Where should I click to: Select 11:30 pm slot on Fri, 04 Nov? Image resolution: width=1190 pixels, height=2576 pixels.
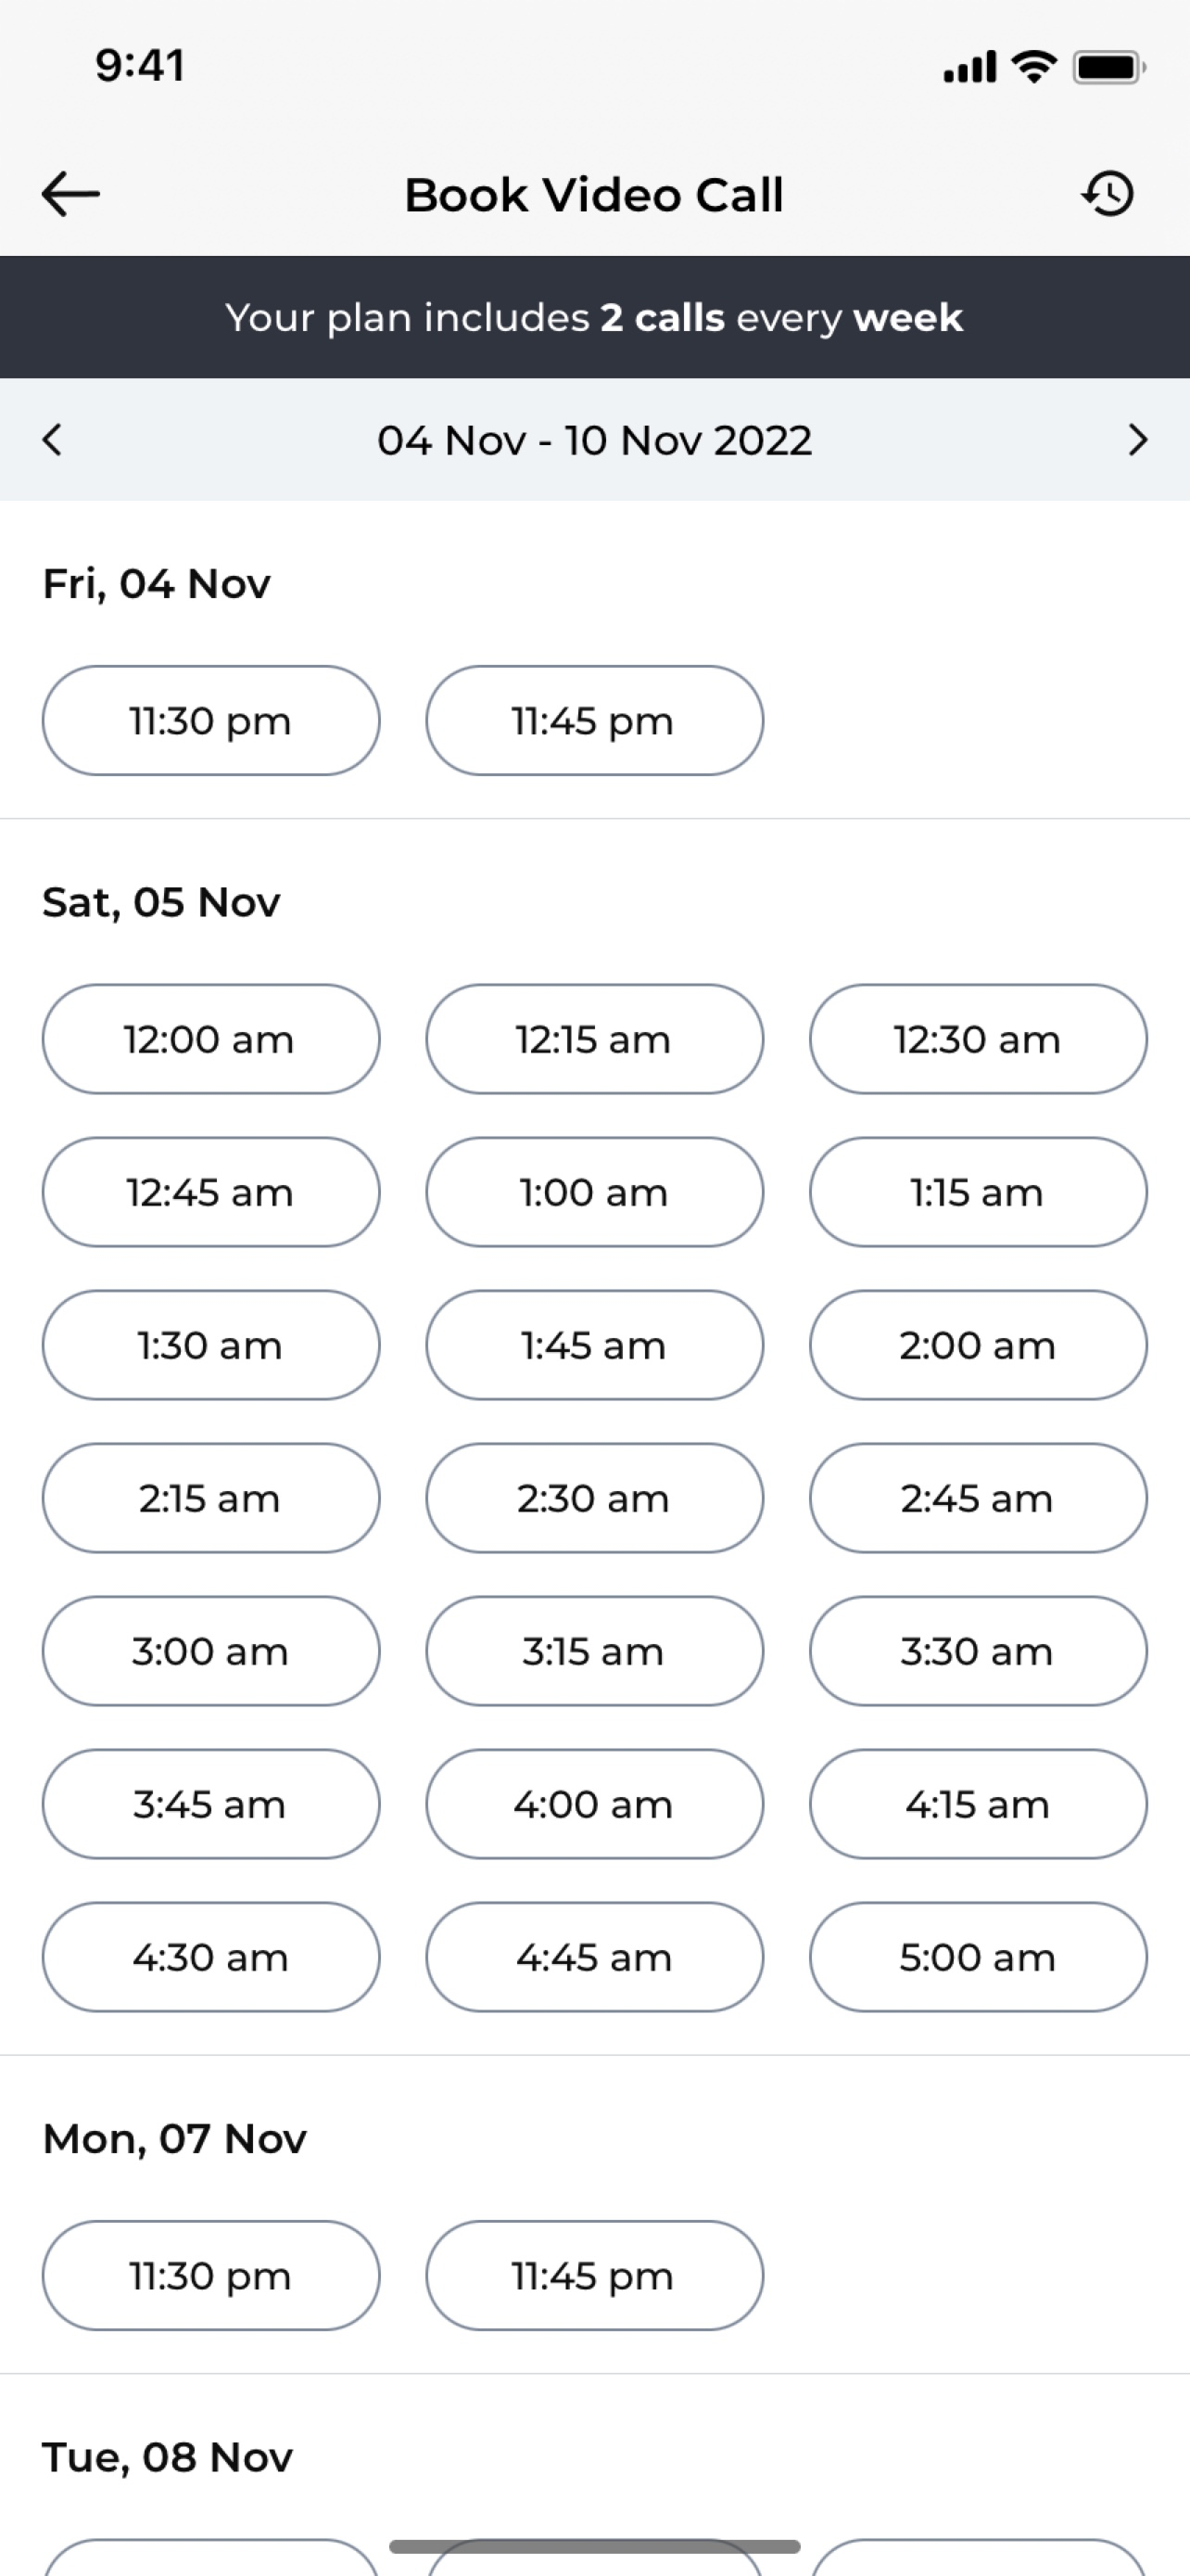pyautogui.click(x=210, y=721)
